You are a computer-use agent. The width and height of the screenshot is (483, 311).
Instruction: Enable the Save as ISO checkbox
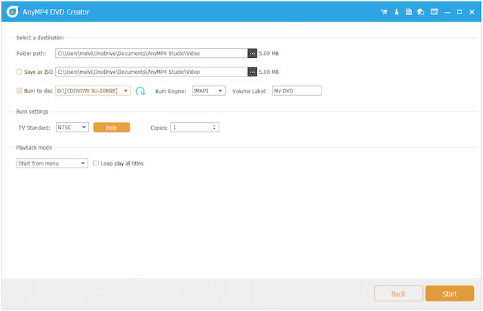pyautogui.click(x=19, y=72)
